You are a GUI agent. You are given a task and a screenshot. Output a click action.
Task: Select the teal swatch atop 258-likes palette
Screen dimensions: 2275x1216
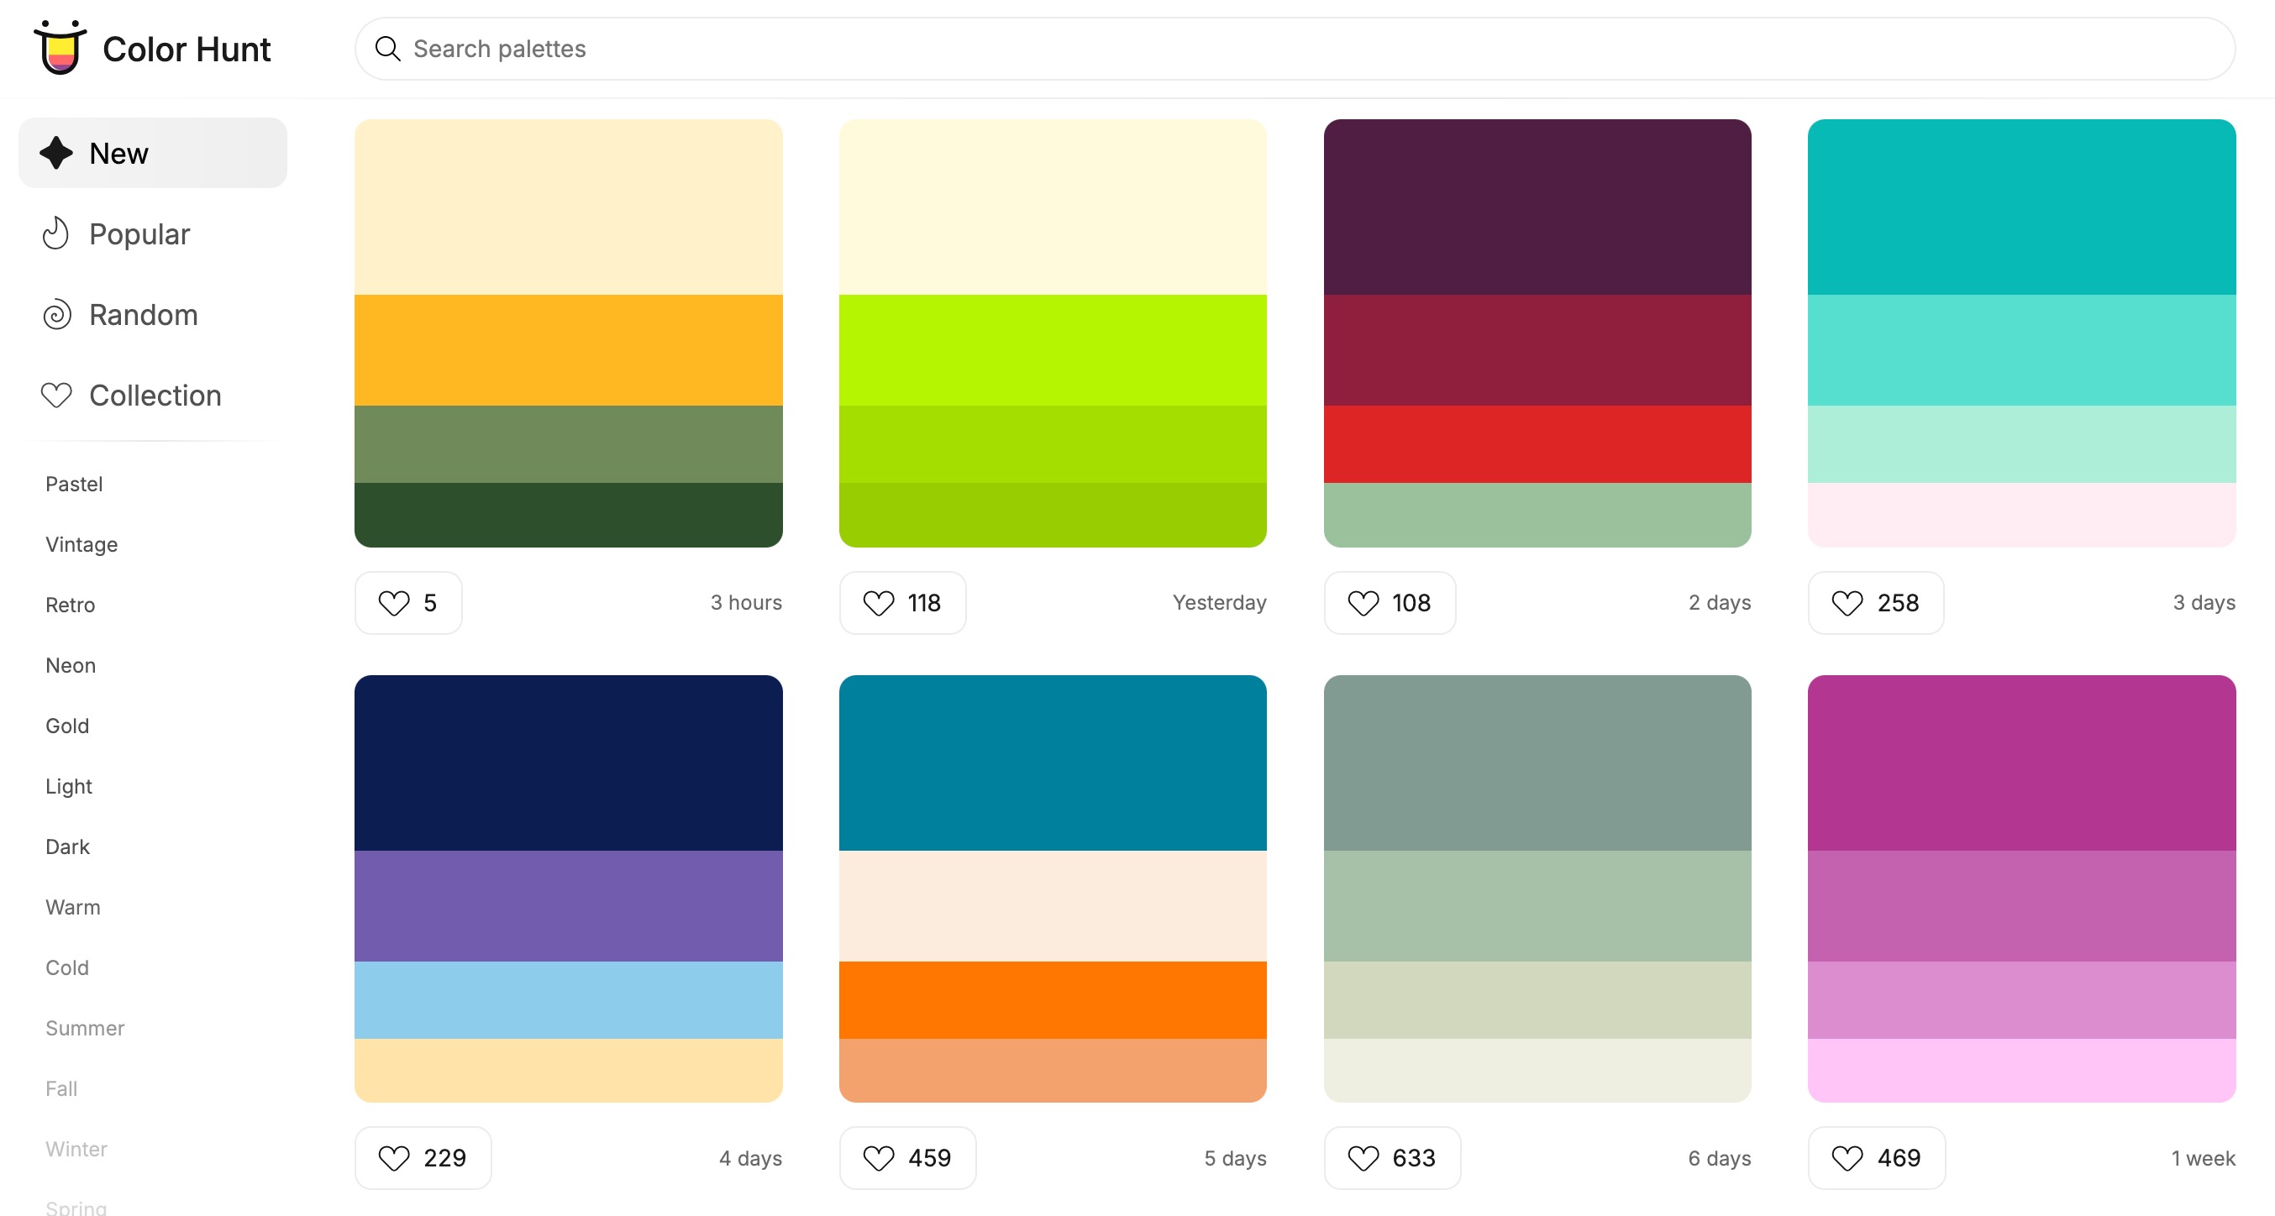click(x=2021, y=207)
